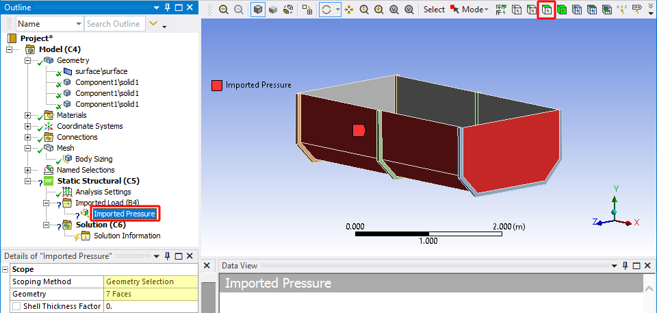Expand the Materials tree node
Viewport: 657px width, 313px height.
[28, 115]
